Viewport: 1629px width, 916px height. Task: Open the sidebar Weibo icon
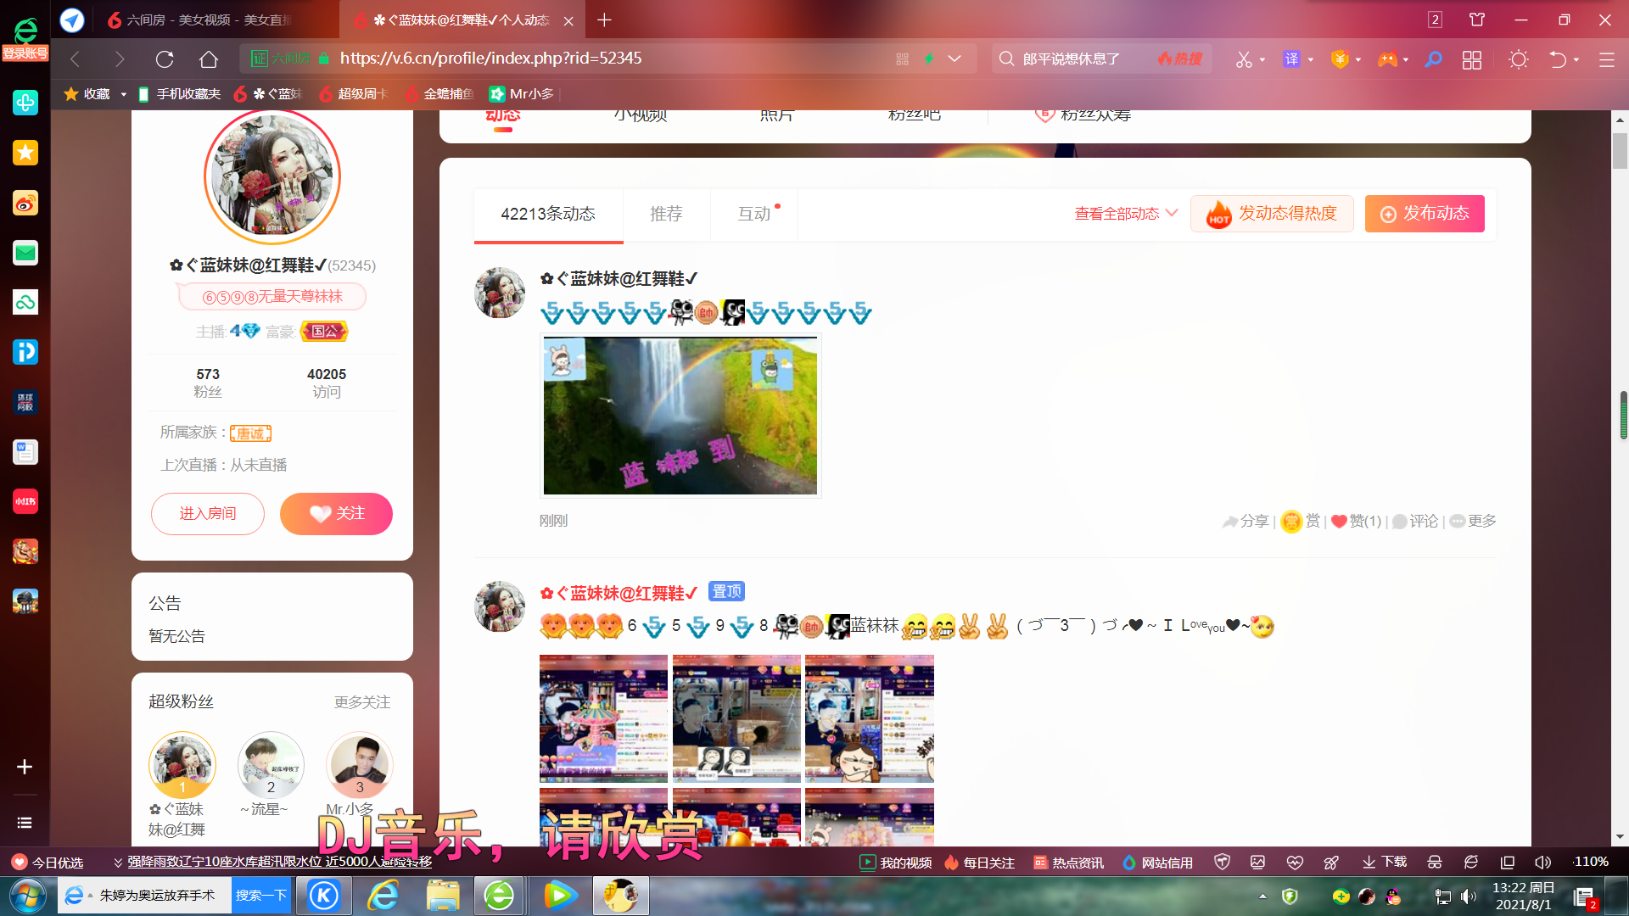(25, 203)
